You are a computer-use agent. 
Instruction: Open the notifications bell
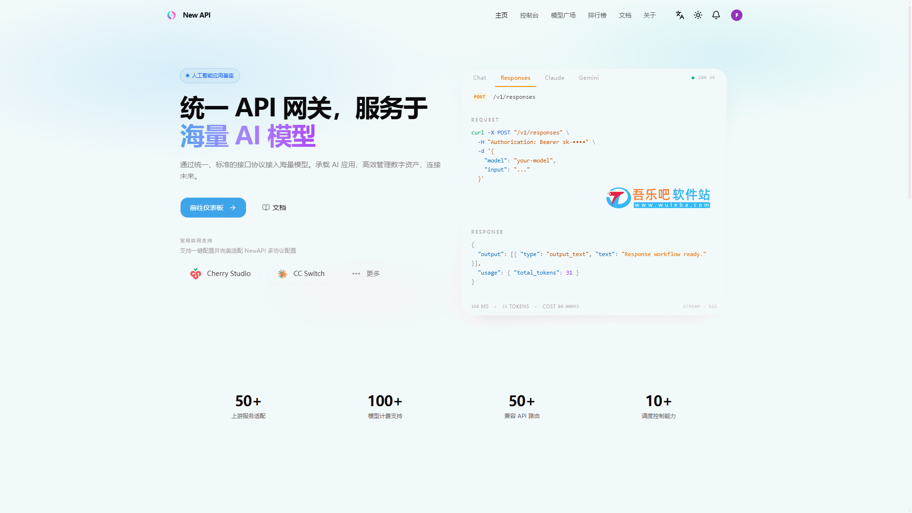pos(716,15)
